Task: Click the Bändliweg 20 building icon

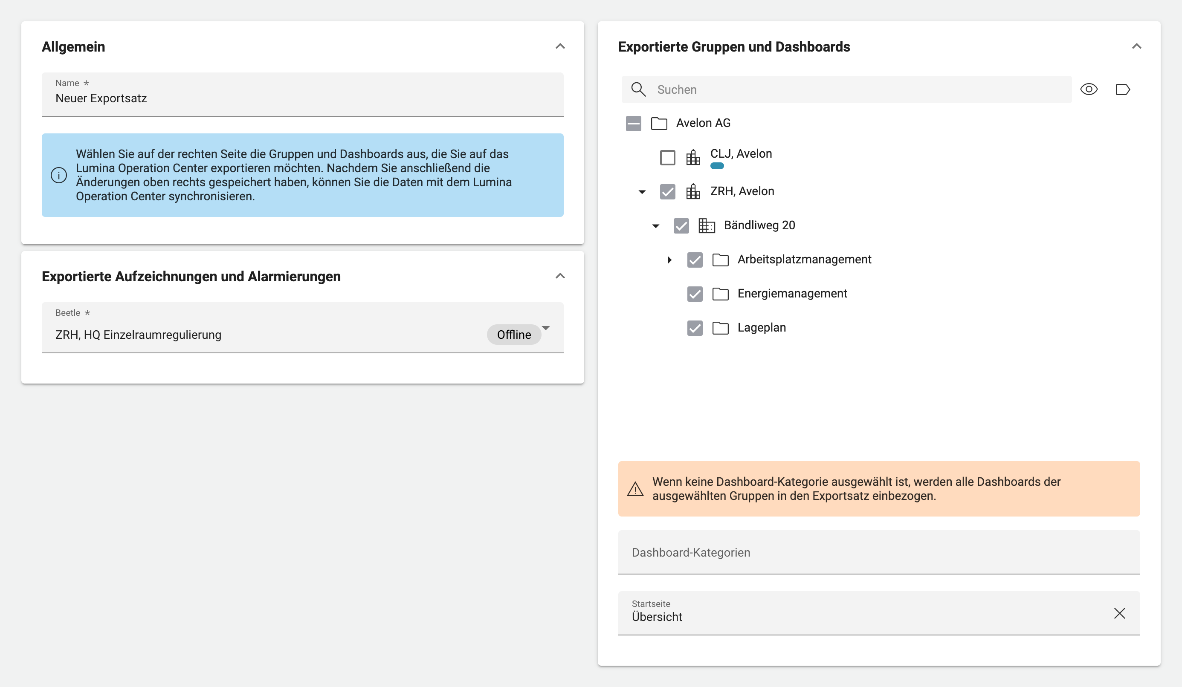Action: pyautogui.click(x=707, y=225)
